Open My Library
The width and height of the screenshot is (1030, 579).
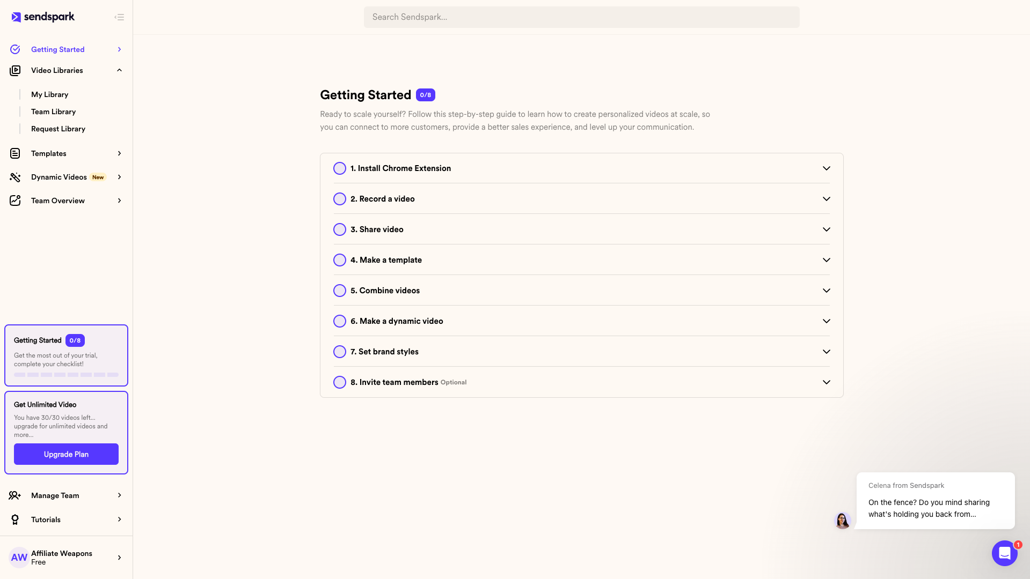pos(49,94)
